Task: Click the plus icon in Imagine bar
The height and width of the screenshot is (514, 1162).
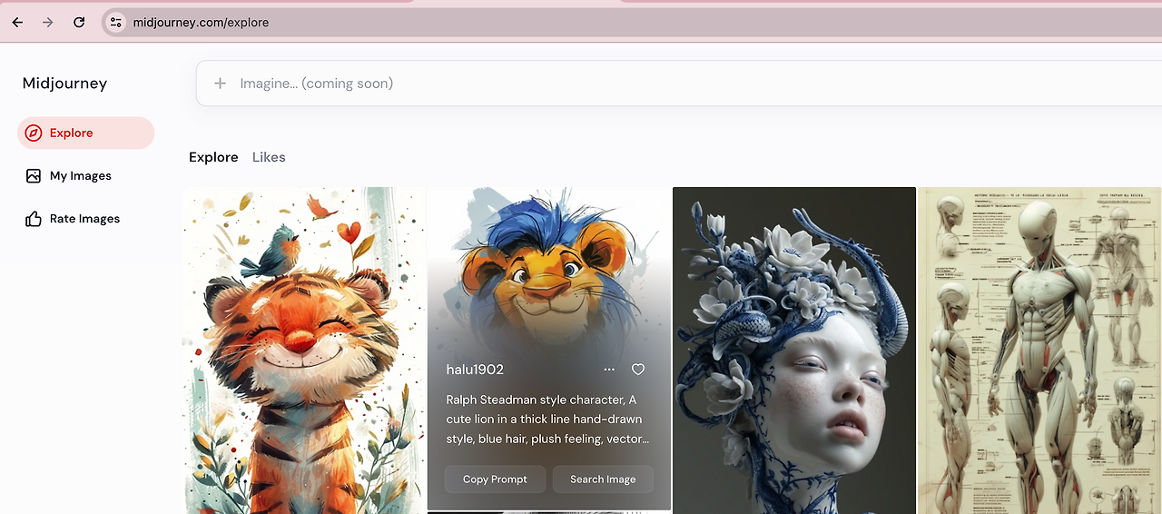Action: (x=220, y=84)
